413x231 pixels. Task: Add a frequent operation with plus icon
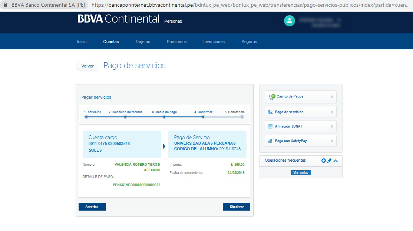click(x=323, y=161)
